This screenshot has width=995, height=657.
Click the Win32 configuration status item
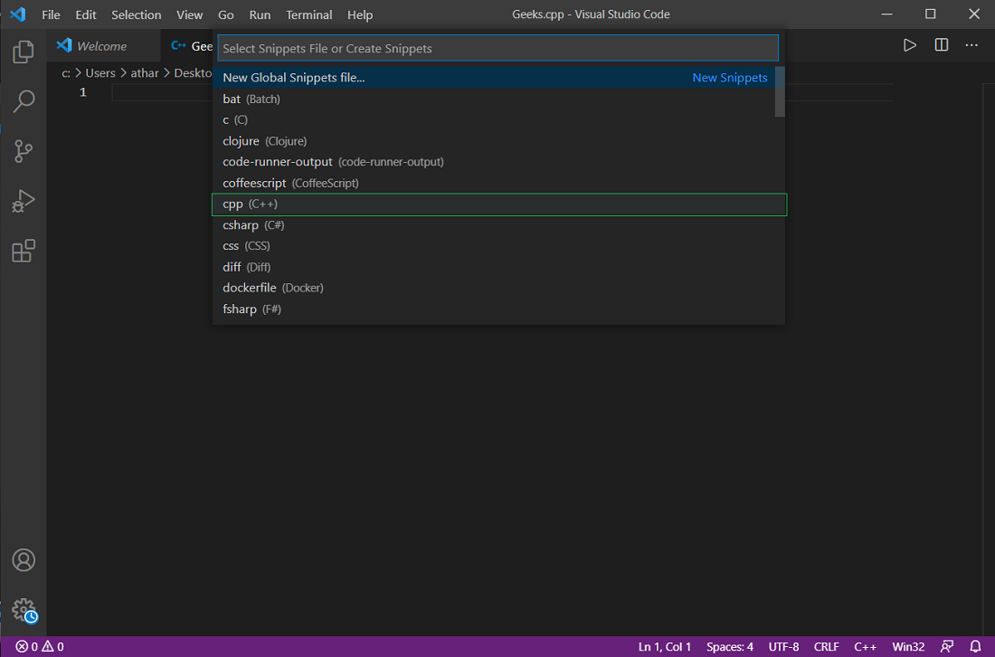pyautogui.click(x=908, y=646)
